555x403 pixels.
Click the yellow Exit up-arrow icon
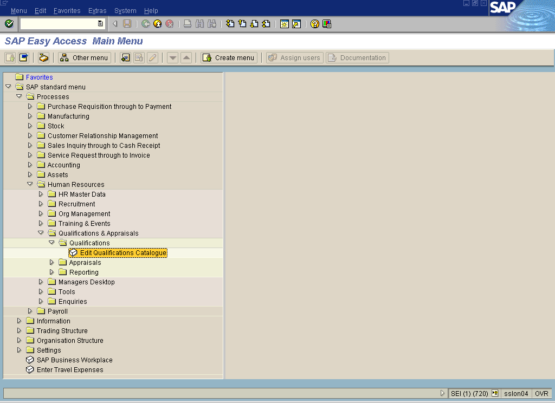point(157,24)
